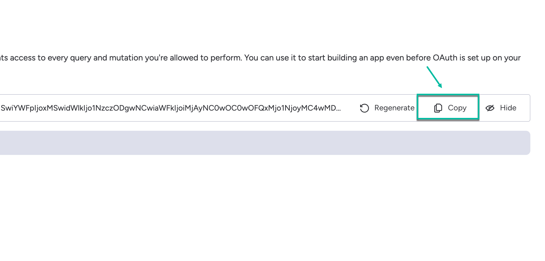Click the eye-slash icon to reveal the token
This screenshot has width=545, height=261.
490,108
